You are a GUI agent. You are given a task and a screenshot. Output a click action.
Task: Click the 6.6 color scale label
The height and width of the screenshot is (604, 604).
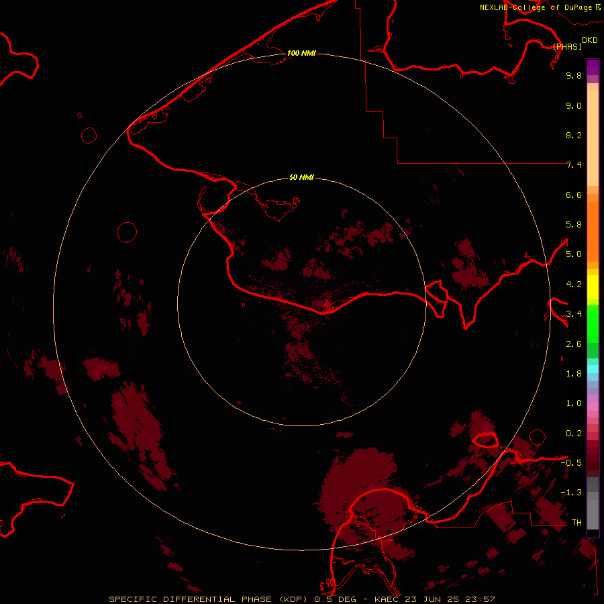click(574, 195)
